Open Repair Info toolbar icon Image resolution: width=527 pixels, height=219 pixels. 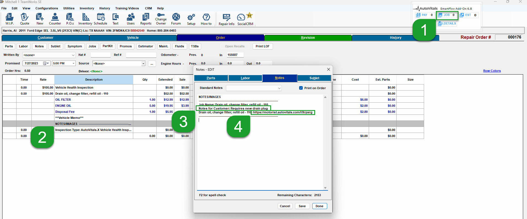click(226, 20)
